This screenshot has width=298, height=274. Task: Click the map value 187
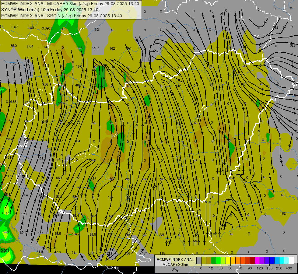110,197
